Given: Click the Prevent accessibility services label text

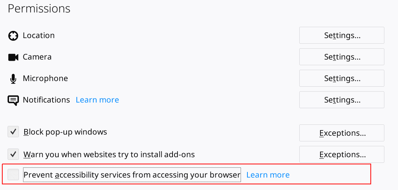Looking at the screenshot, I should 132,175.
